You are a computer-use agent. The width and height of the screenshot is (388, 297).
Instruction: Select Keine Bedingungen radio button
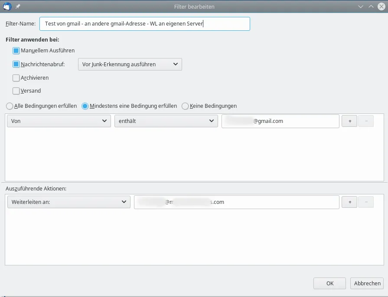point(185,106)
